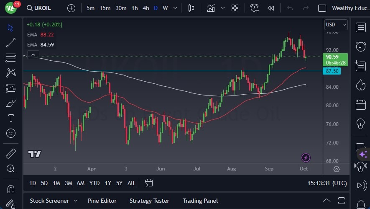Collapse the bottom panel chevron
The height and width of the screenshot is (209, 370).
327,201
